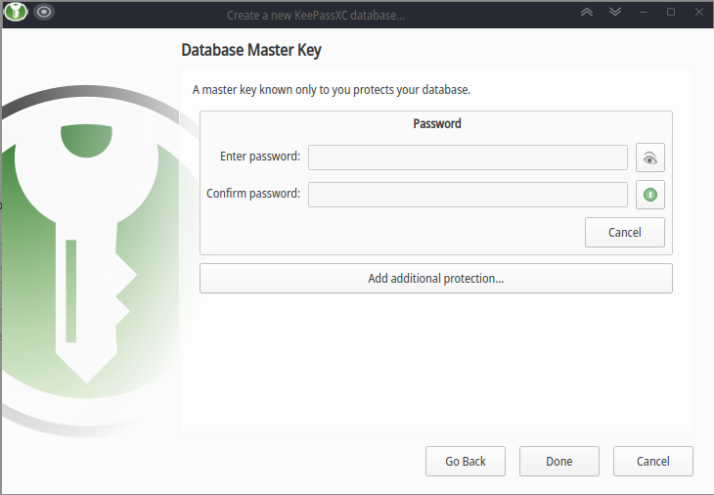Maximize the KeePassXC database window
The width and height of the screenshot is (714, 495).
pos(671,12)
